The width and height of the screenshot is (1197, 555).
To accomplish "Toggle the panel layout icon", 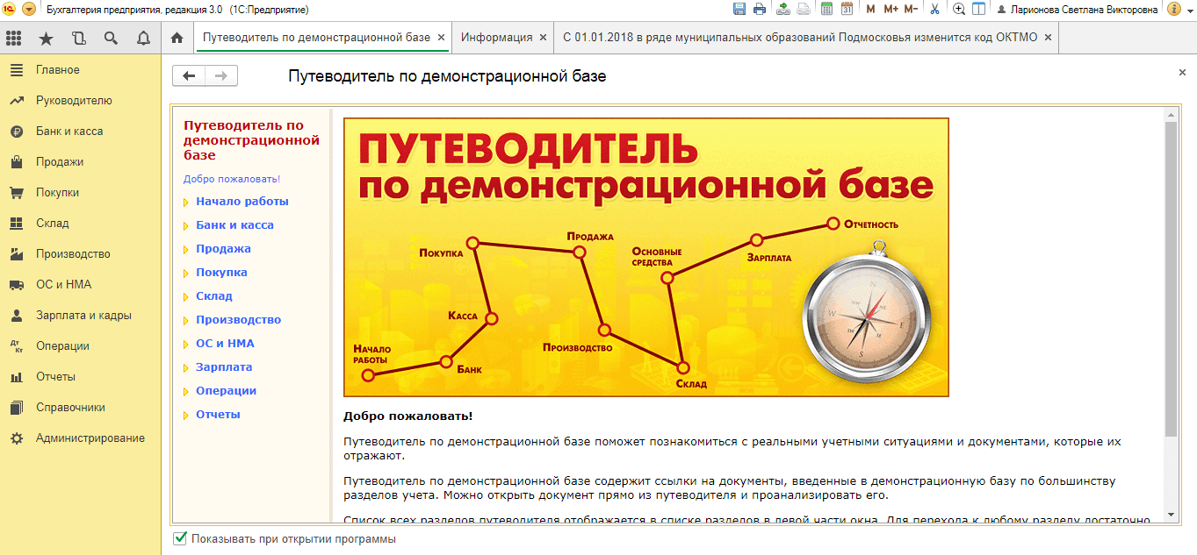I will 978,9.
